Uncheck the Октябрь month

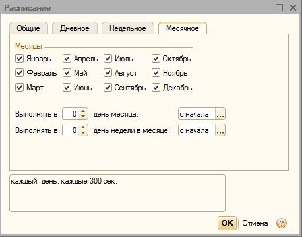click(x=156, y=59)
